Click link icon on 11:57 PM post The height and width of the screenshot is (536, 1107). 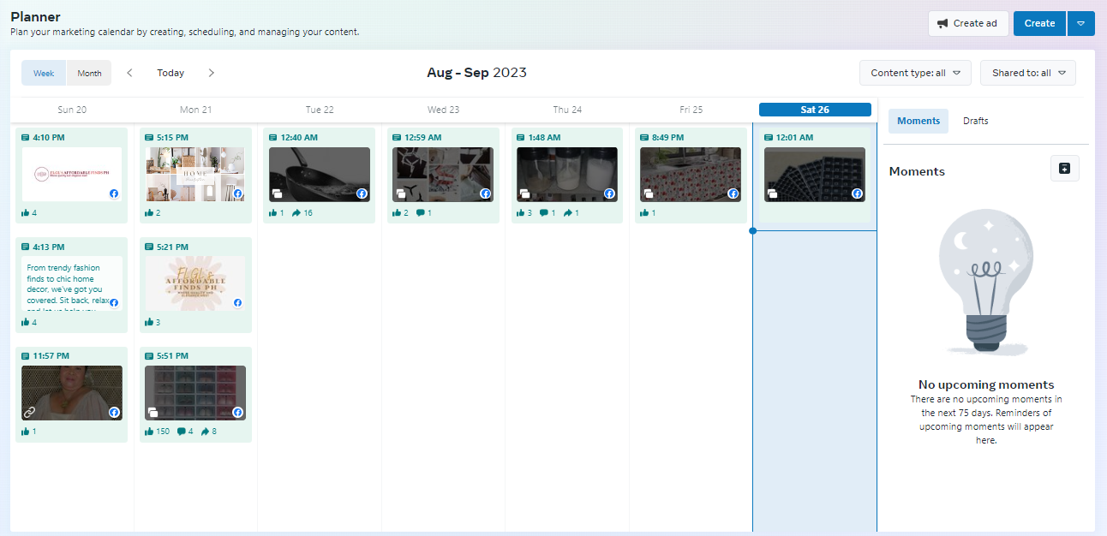(30, 412)
